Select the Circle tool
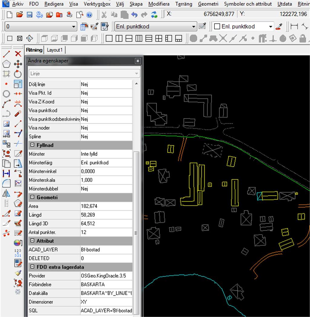 pos(6,94)
